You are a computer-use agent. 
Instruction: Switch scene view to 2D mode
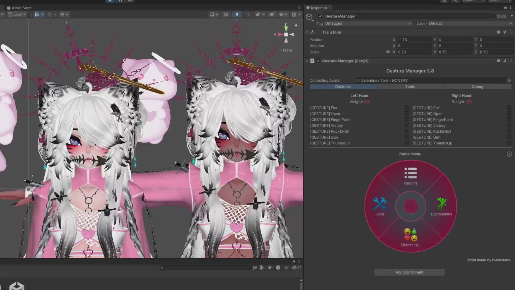click(x=226, y=15)
